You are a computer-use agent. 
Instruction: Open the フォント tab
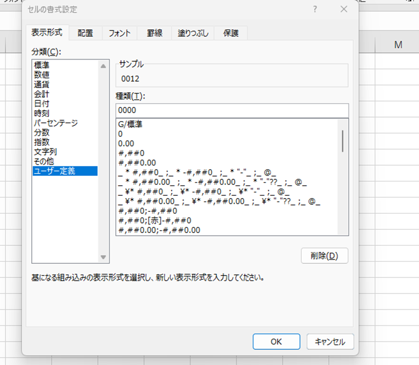click(120, 33)
